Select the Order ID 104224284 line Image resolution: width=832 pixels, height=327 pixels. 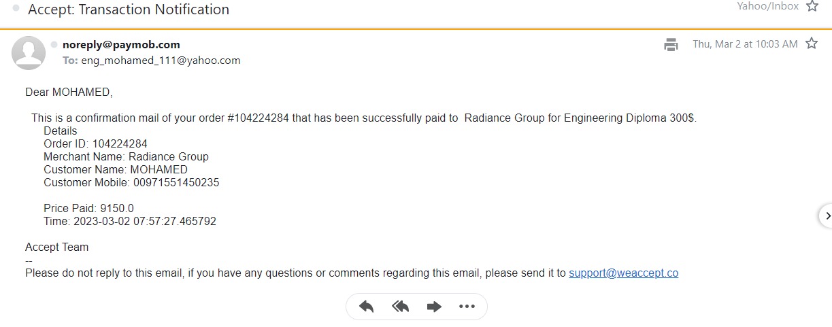95,144
